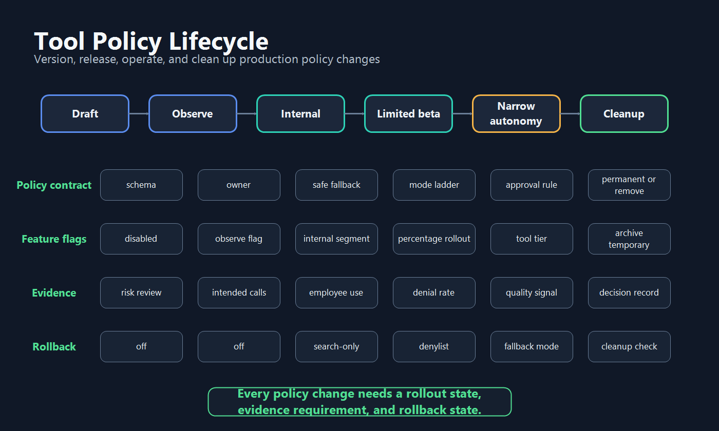Click the Internal stage box
This screenshot has width=719, height=431.
pos(300,114)
